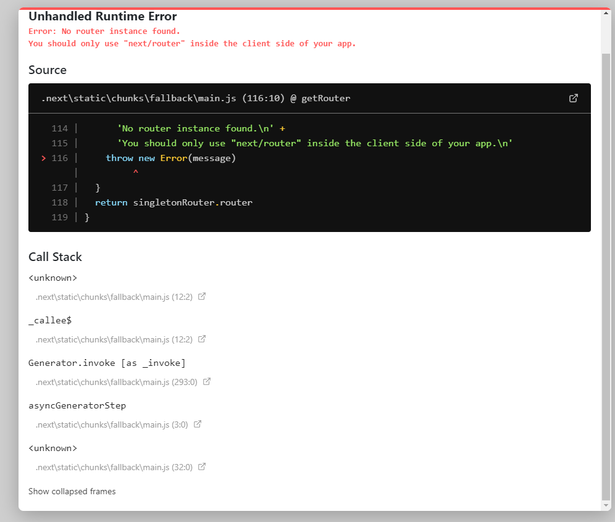Image resolution: width=615 pixels, height=522 pixels.
Task: Click first <unknown> call stack entry
Action: 52,278
